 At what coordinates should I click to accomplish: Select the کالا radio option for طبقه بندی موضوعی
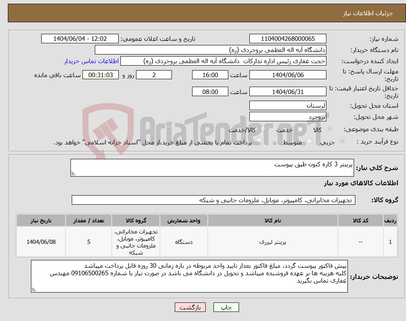click(x=329, y=129)
